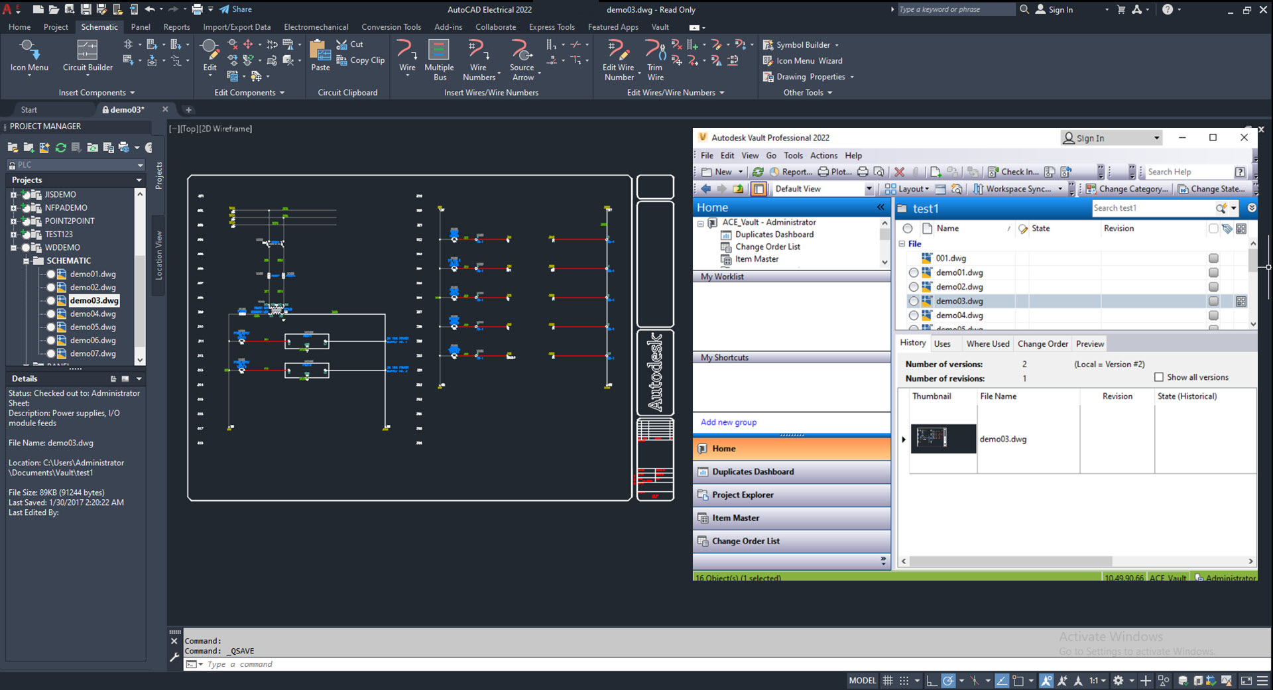Switch to the Where Used tab

(987, 344)
